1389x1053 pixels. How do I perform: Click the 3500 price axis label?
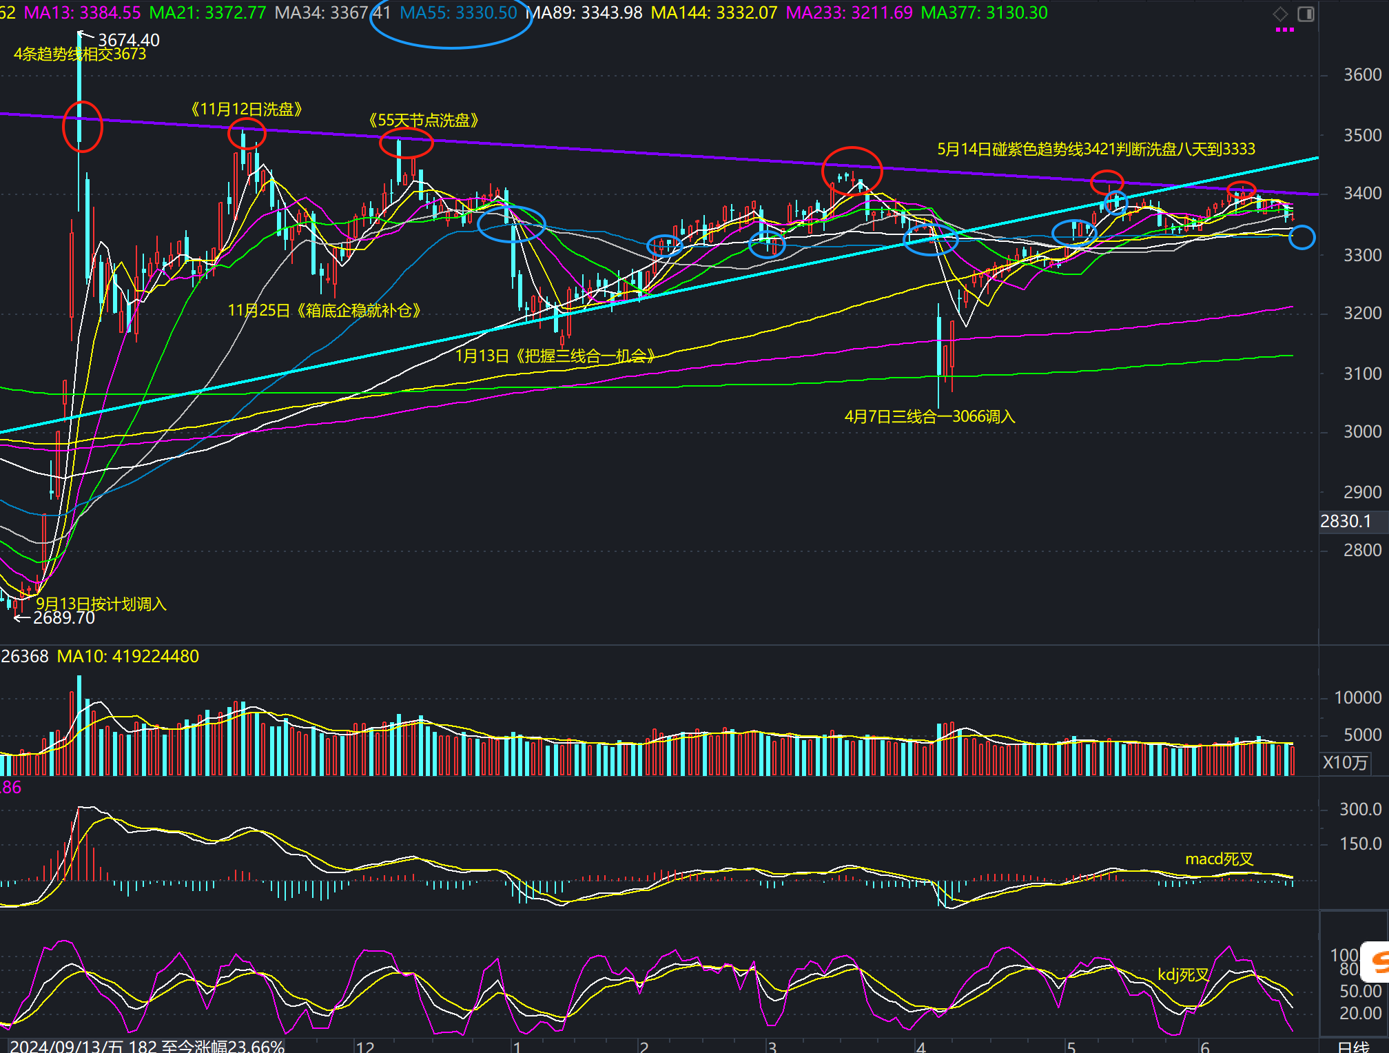click(x=1362, y=135)
